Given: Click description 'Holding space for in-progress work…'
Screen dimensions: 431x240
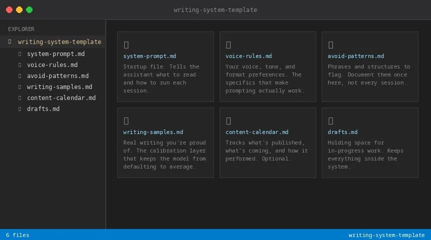Looking at the screenshot, I should (365, 154).
